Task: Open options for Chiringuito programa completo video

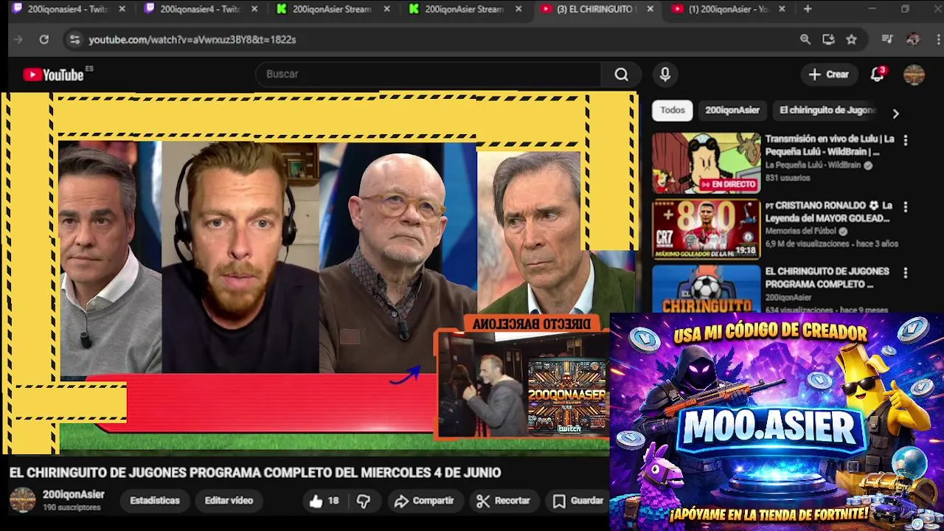Action: (906, 273)
